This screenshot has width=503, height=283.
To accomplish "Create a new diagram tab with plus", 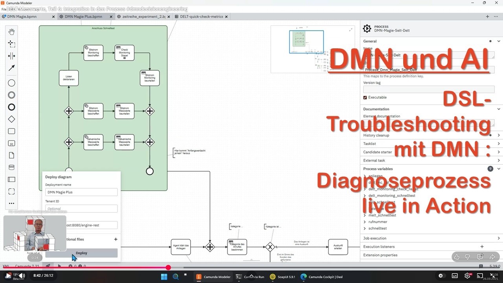I will coord(488,17).
